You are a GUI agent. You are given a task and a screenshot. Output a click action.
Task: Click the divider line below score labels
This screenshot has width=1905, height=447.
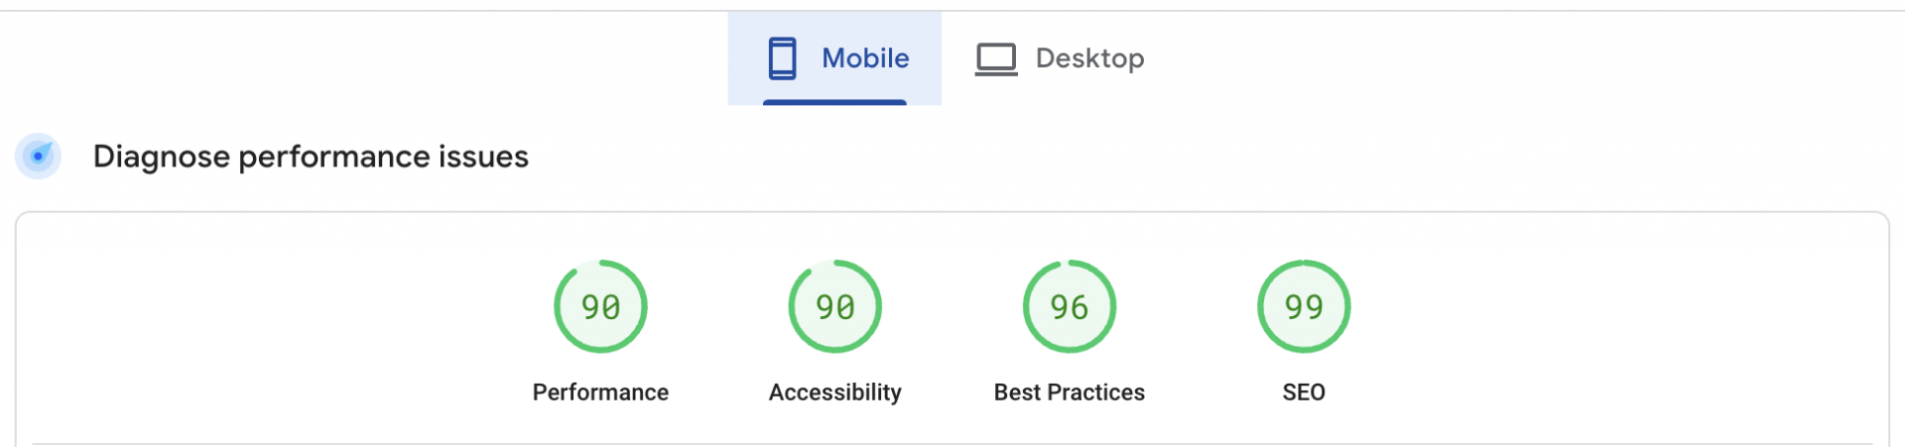click(x=952, y=444)
